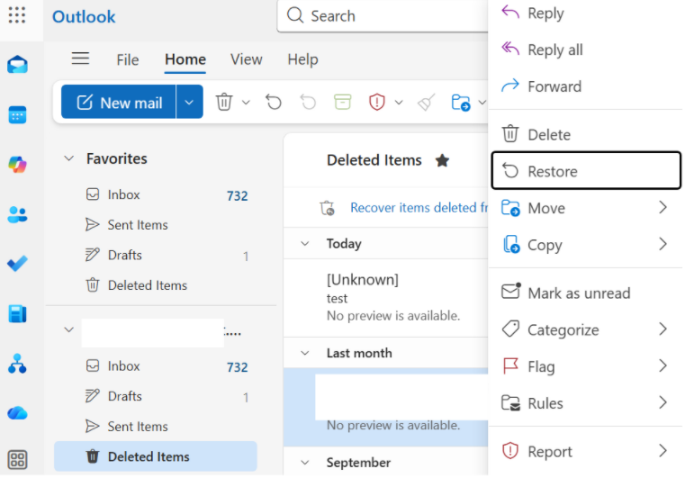Click the Move to folder toolbar icon
This screenshot has height=496, width=694.
tap(461, 103)
